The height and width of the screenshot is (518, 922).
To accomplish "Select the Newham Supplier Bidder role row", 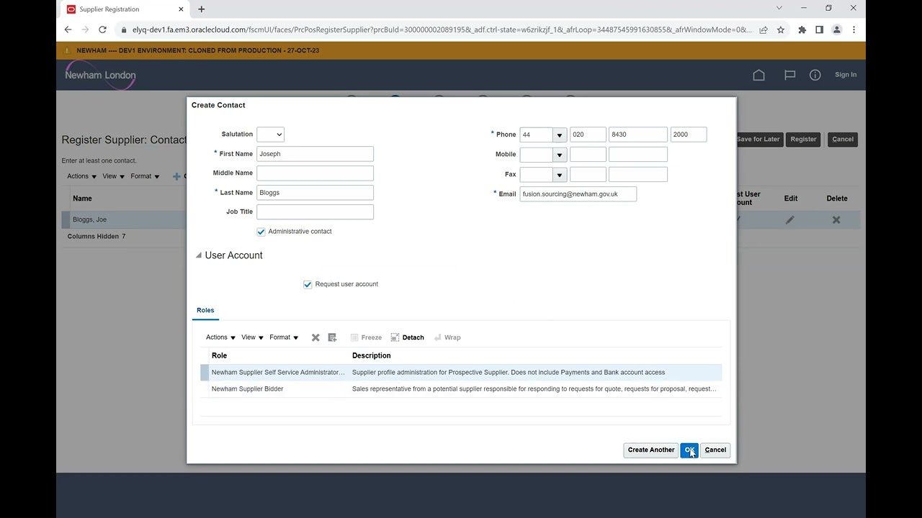I will [461, 389].
